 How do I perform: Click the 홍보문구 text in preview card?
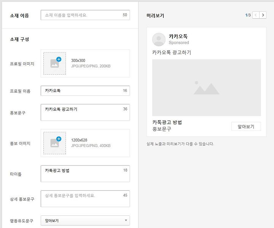tap(162, 129)
